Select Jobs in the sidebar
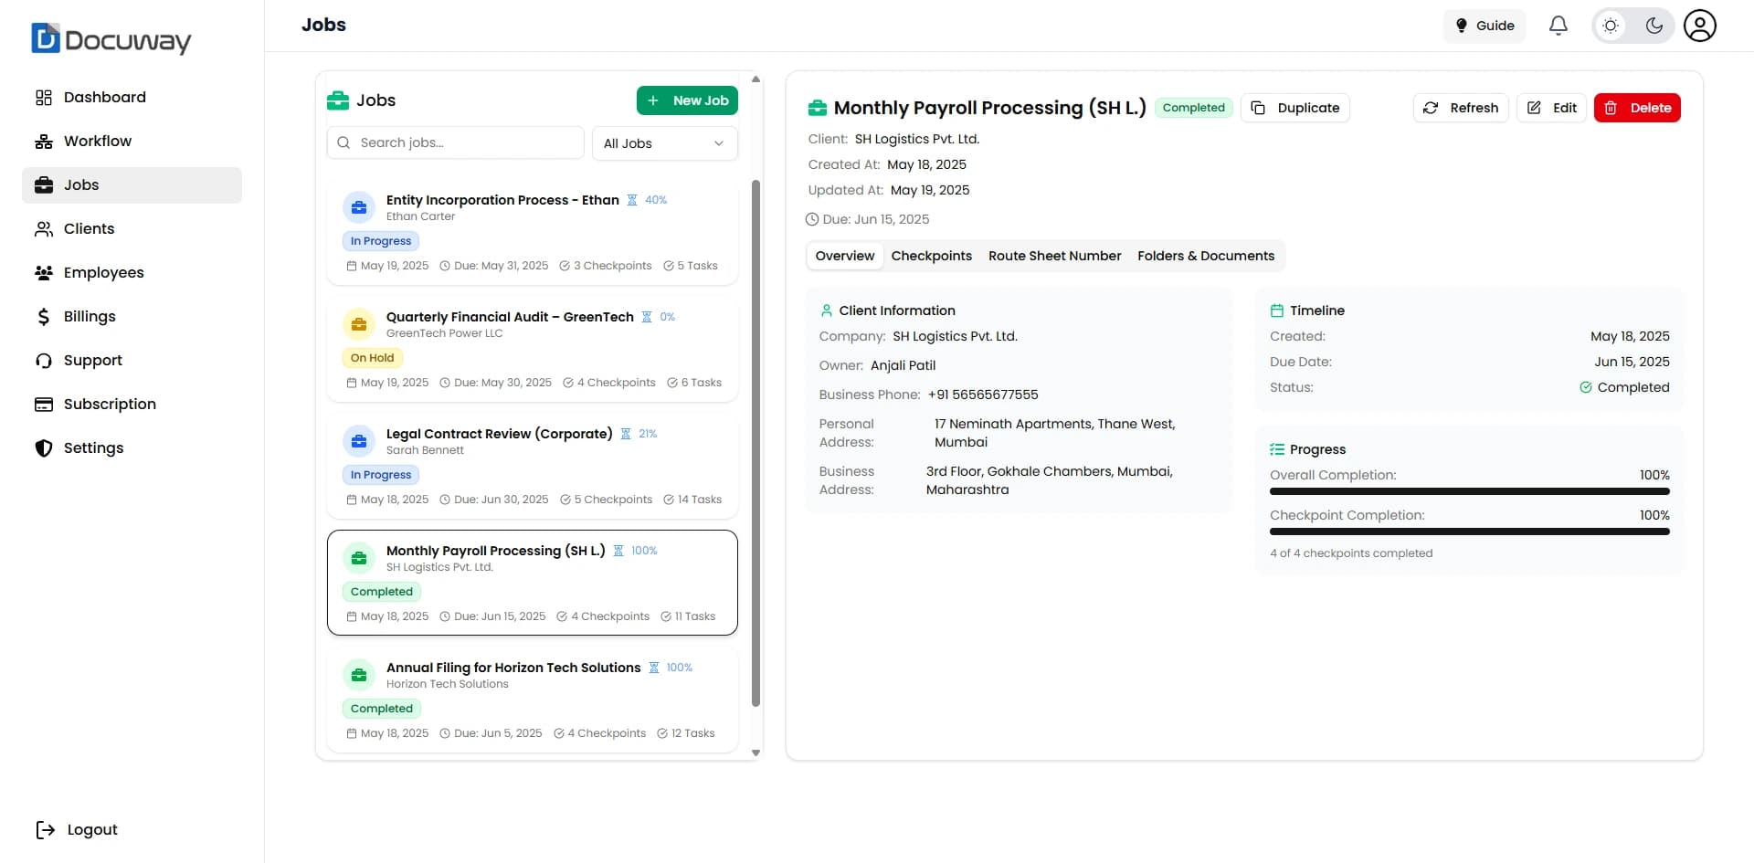1754x863 pixels. point(132,184)
